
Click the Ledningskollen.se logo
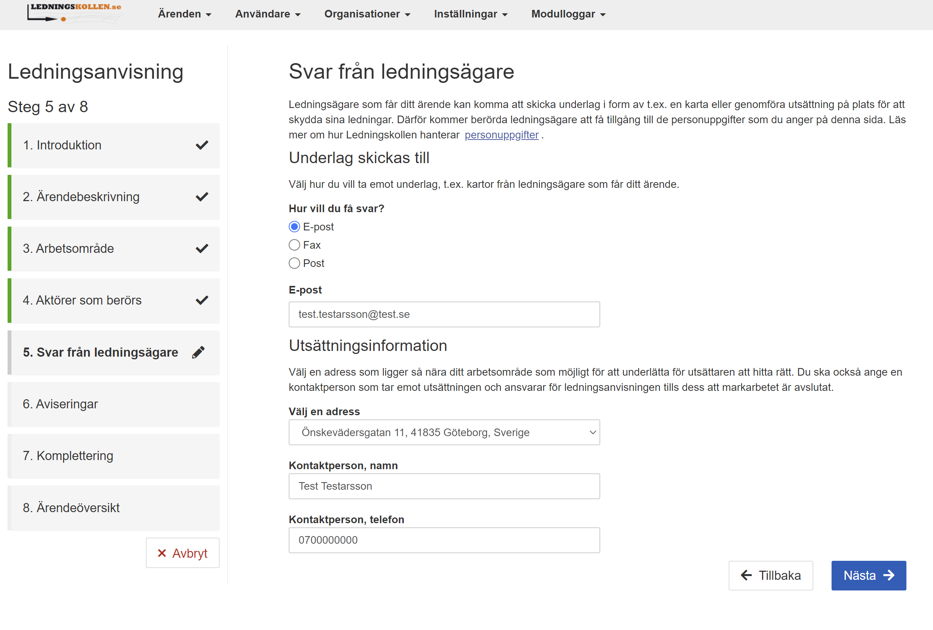pyautogui.click(x=74, y=13)
